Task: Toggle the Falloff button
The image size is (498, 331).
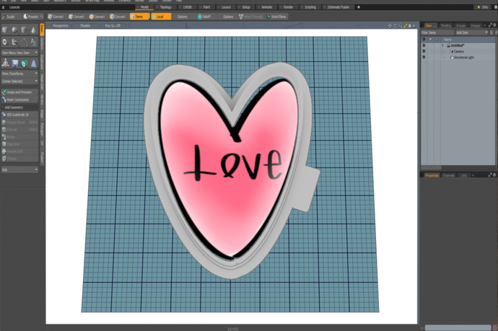Action: (x=204, y=17)
